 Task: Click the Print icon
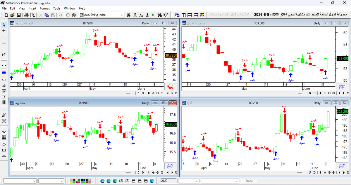click(x=26, y=15)
